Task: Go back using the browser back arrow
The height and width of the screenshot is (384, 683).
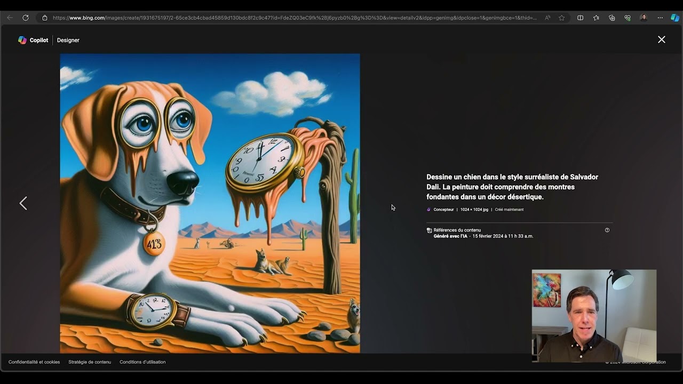Action: pos(10,18)
